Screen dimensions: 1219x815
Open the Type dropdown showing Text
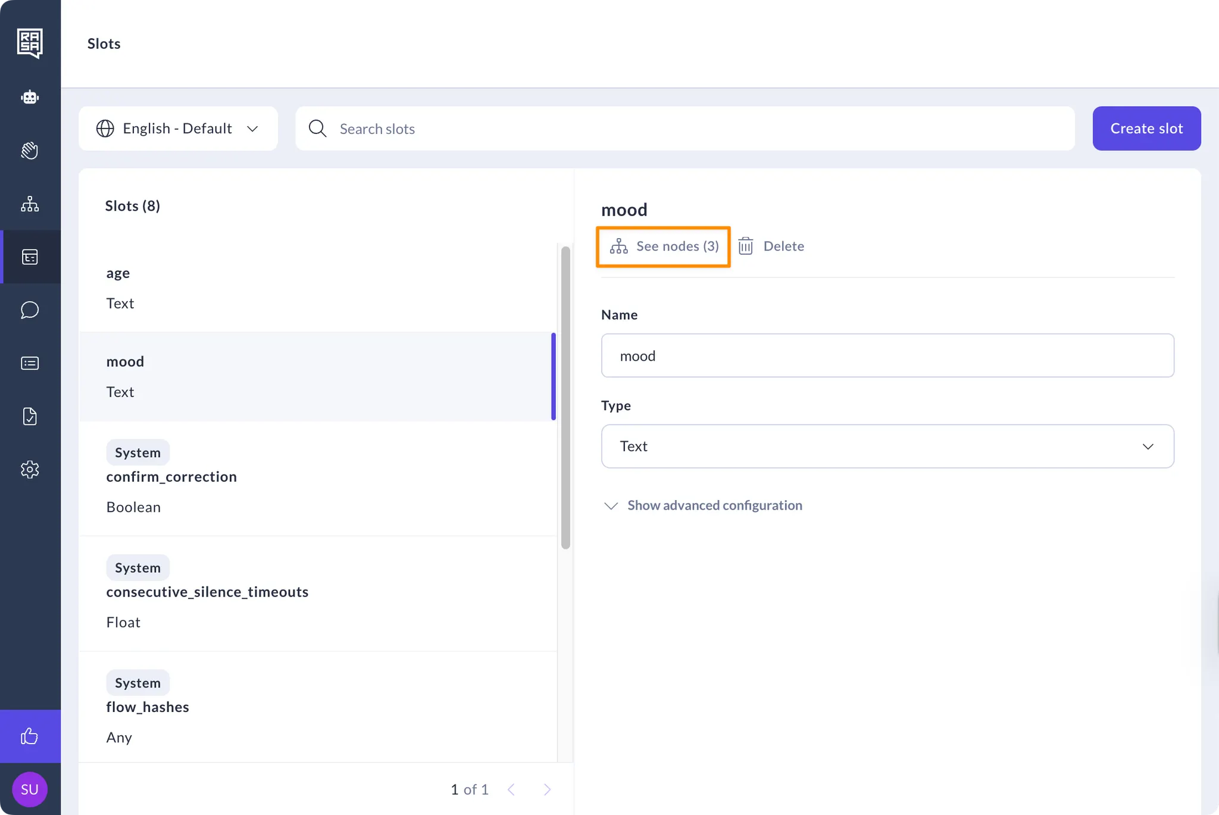point(887,446)
